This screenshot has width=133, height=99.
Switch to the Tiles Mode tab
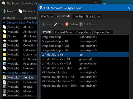93,16
